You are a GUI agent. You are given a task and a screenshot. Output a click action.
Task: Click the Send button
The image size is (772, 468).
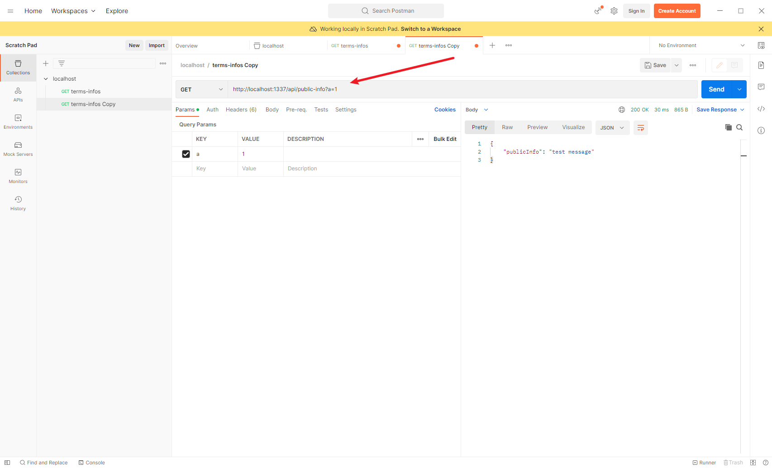pos(717,89)
